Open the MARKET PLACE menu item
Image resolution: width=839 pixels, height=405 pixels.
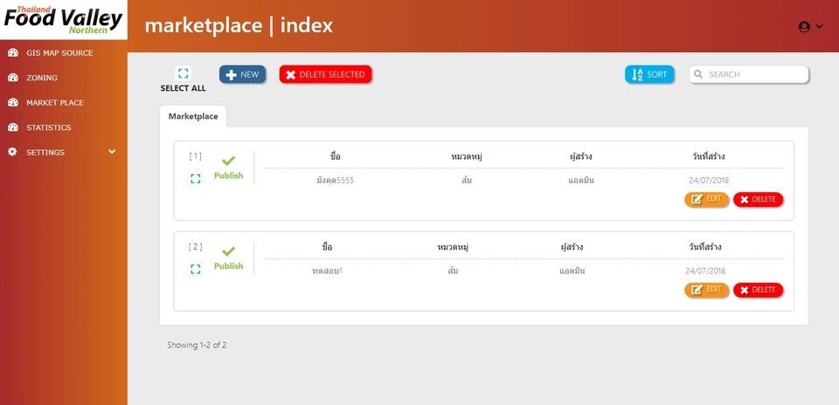click(55, 103)
